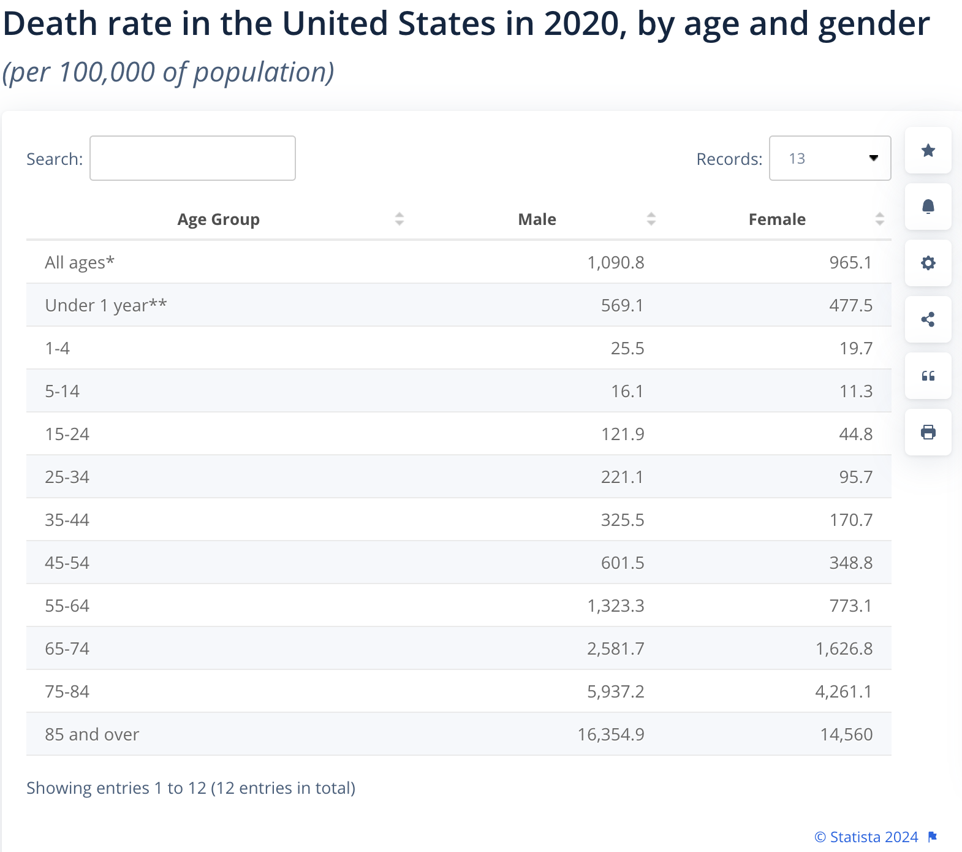The width and height of the screenshot is (962, 852).
Task: Sort table by Female column arrows
Action: [x=880, y=219]
